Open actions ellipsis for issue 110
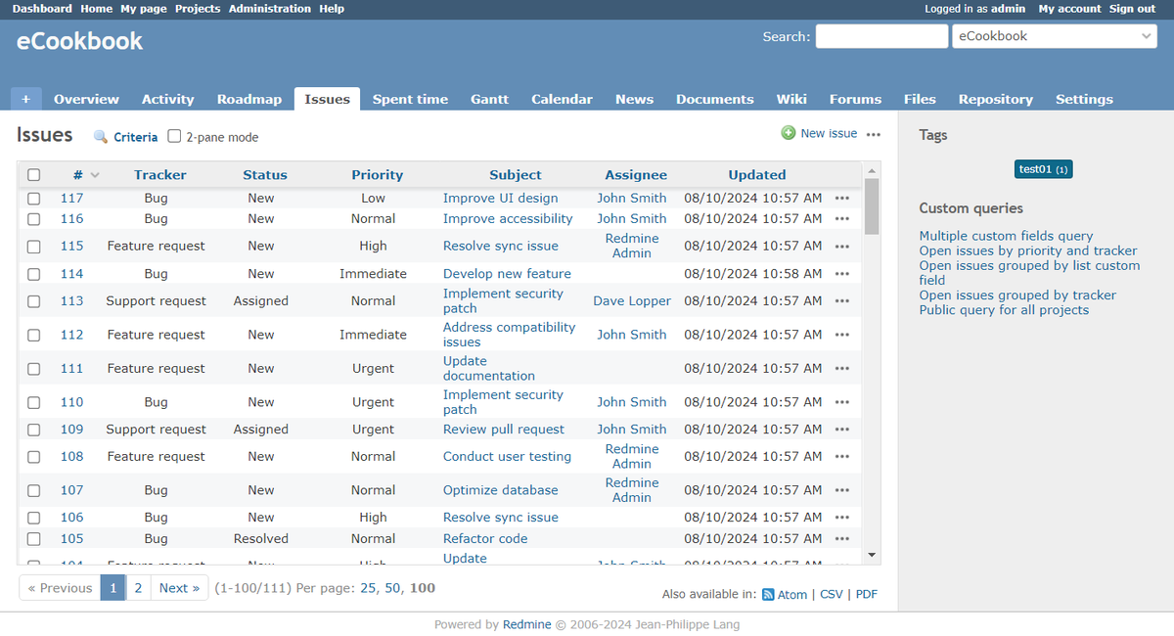The image size is (1174, 636). point(842,402)
